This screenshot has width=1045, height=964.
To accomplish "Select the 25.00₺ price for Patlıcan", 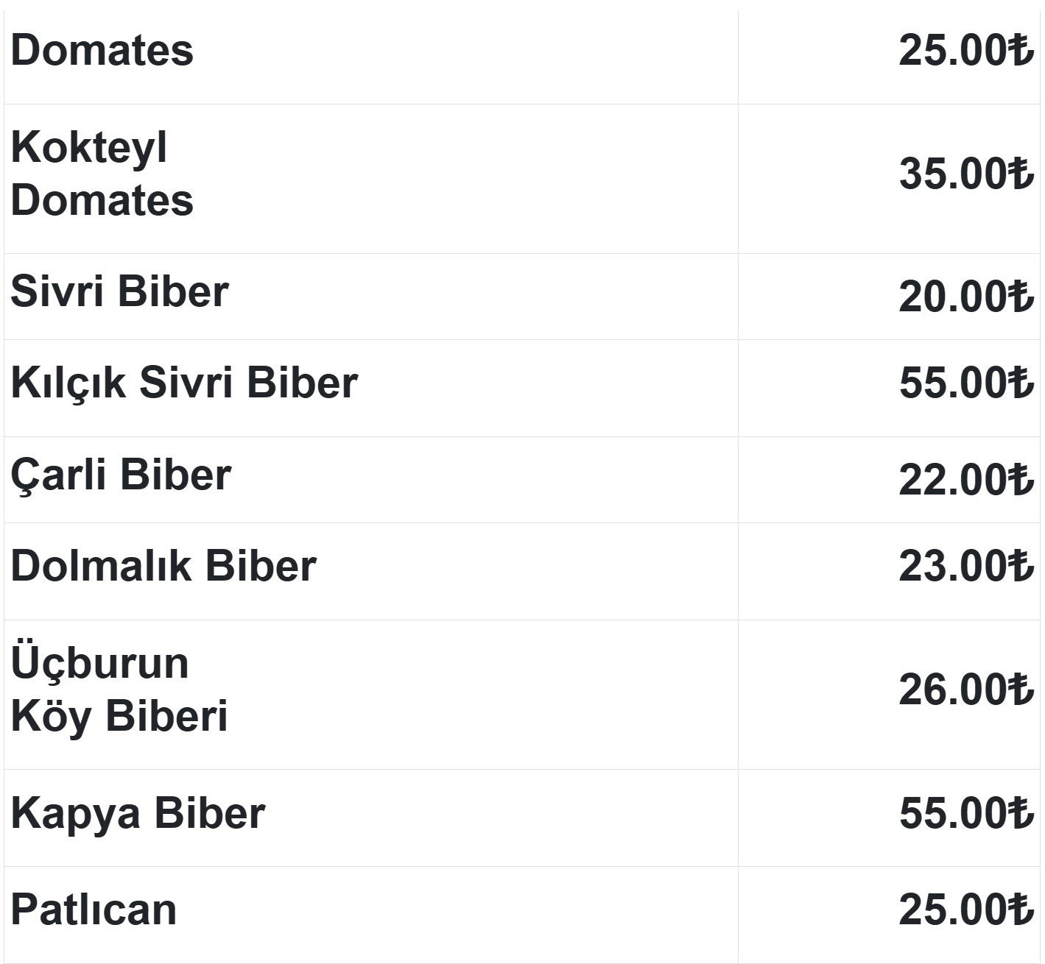I will (x=965, y=910).
